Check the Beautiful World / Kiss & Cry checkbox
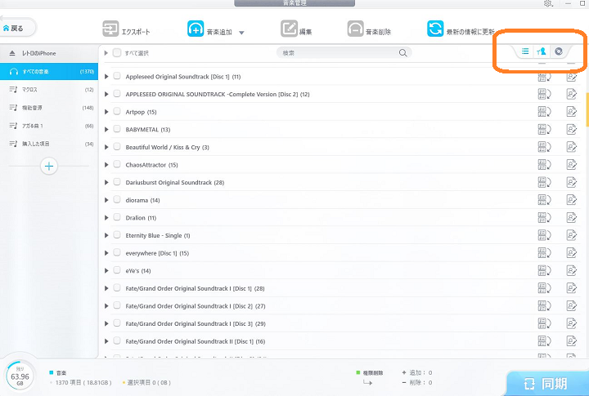The image size is (589, 396). point(117,147)
